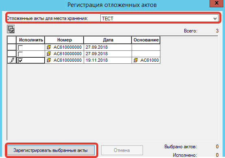Click document icon in second row's Номер cell
This screenshot has width=225, height=158.
tap(49, 54)
